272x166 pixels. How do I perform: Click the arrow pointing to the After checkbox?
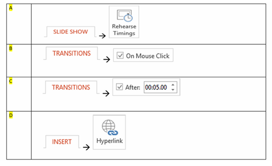click(108, 93)
